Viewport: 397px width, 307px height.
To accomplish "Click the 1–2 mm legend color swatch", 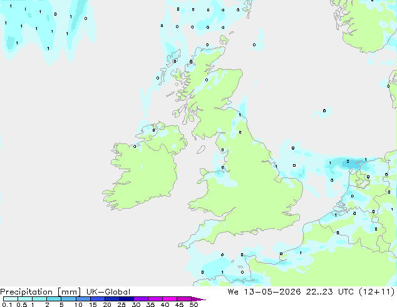I will 39,299.
